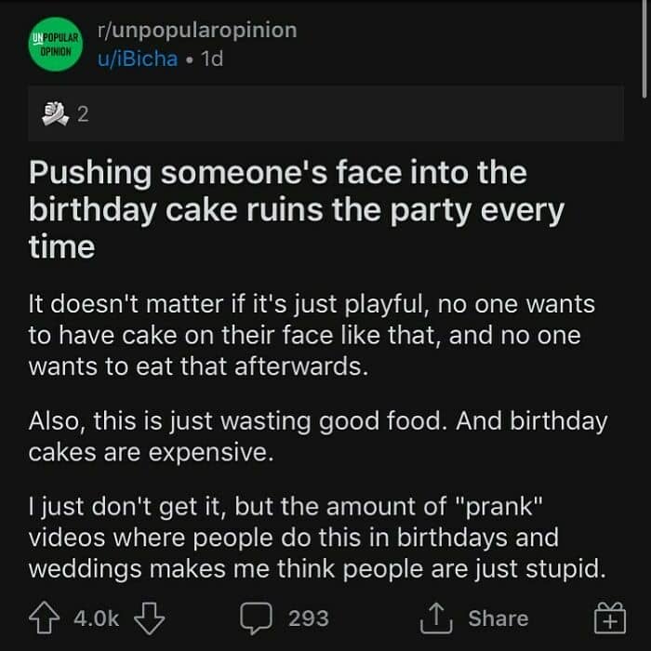The image size is (651, 651).
Task: Click the award count number 2
Action: 83,115
